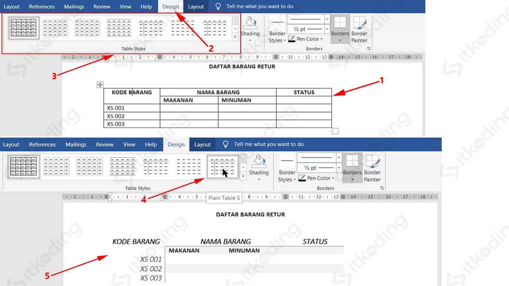The image size is (509, 286).
Task: Open line style dropdown in lower ribbon
Action: tap(339, 158)
